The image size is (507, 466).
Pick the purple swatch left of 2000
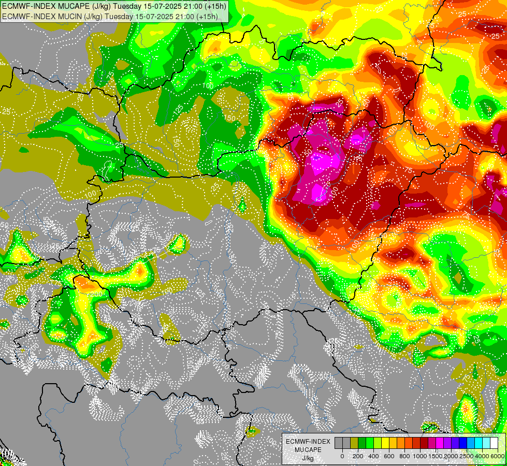447,443
